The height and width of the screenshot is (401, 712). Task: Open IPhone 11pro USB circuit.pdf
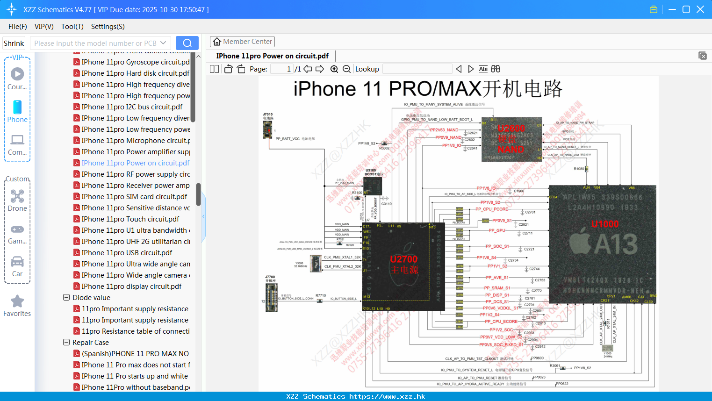[122, 252]
